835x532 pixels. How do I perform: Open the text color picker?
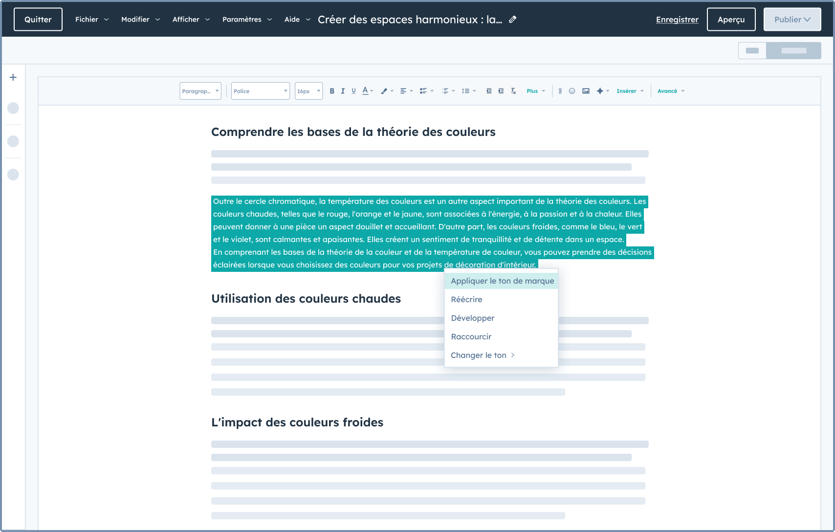[x=366, y=91]
